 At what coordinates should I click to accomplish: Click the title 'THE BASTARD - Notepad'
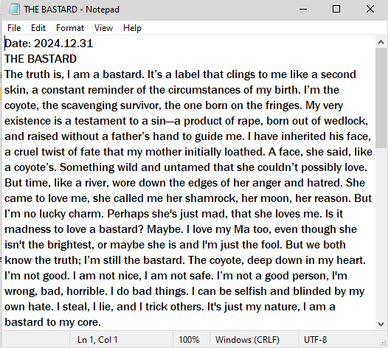[72, 10]
